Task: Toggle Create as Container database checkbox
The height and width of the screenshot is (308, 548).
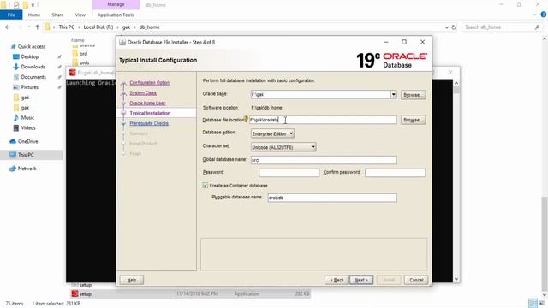Action: point(205,186)
